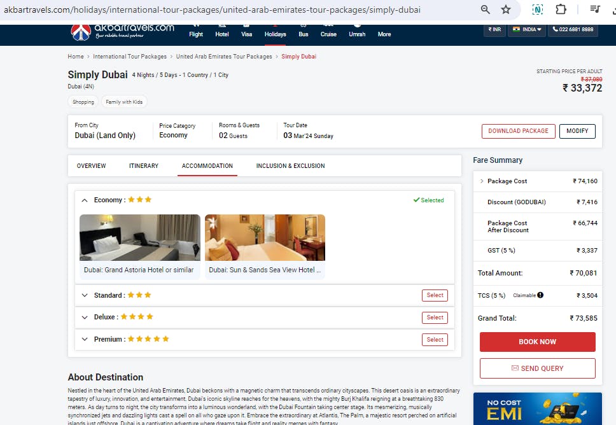
Task: Click the Simply Dubai breadcrumb
Action: [299, 57]
